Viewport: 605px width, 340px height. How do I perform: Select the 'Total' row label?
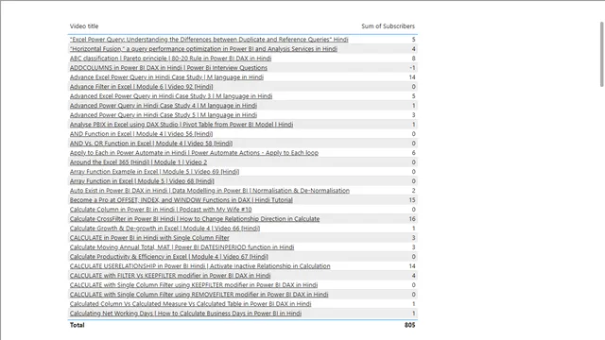78,325
